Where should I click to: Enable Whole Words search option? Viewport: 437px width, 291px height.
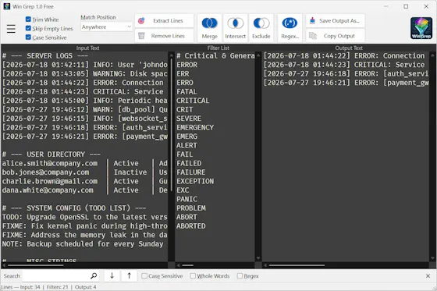pyautogui.click(x=193, y=276)
